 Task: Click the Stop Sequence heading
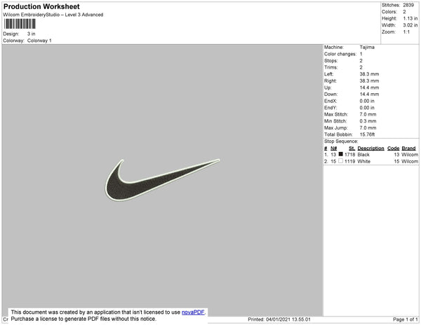pyautogui.click(x=341, y=141)
